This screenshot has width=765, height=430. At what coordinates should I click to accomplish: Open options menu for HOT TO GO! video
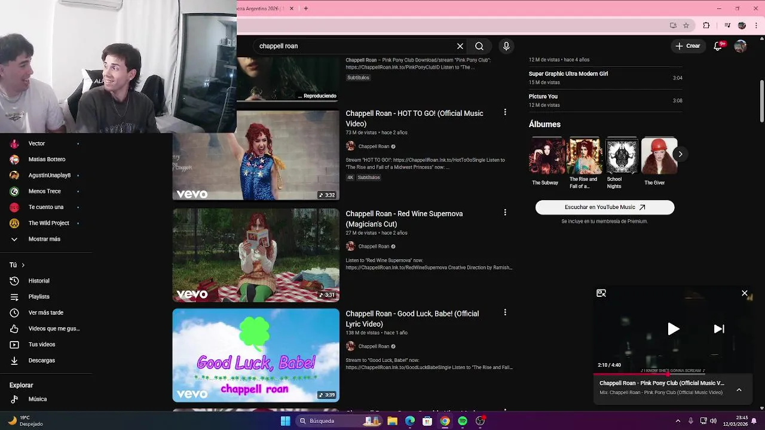(x=505, y=112)
